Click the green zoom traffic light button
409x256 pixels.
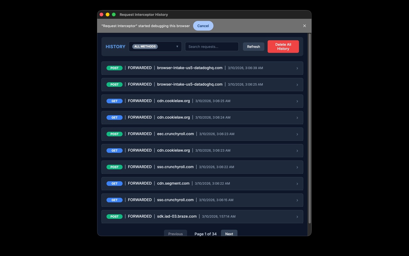click(x=114, y=14)
